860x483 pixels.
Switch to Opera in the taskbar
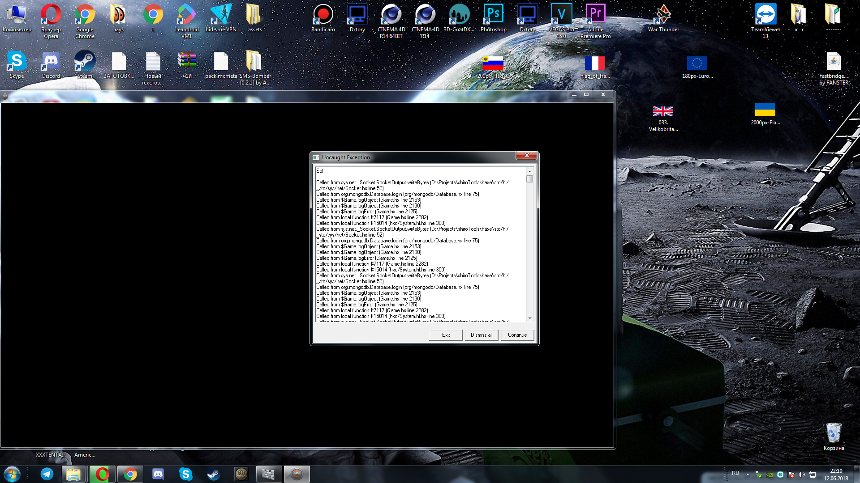click(102, 474)
